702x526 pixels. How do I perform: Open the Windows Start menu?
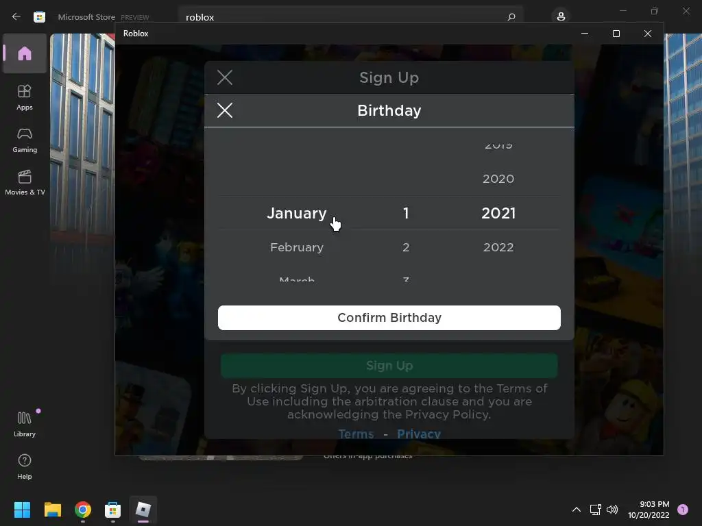click(x=22, y=510)
